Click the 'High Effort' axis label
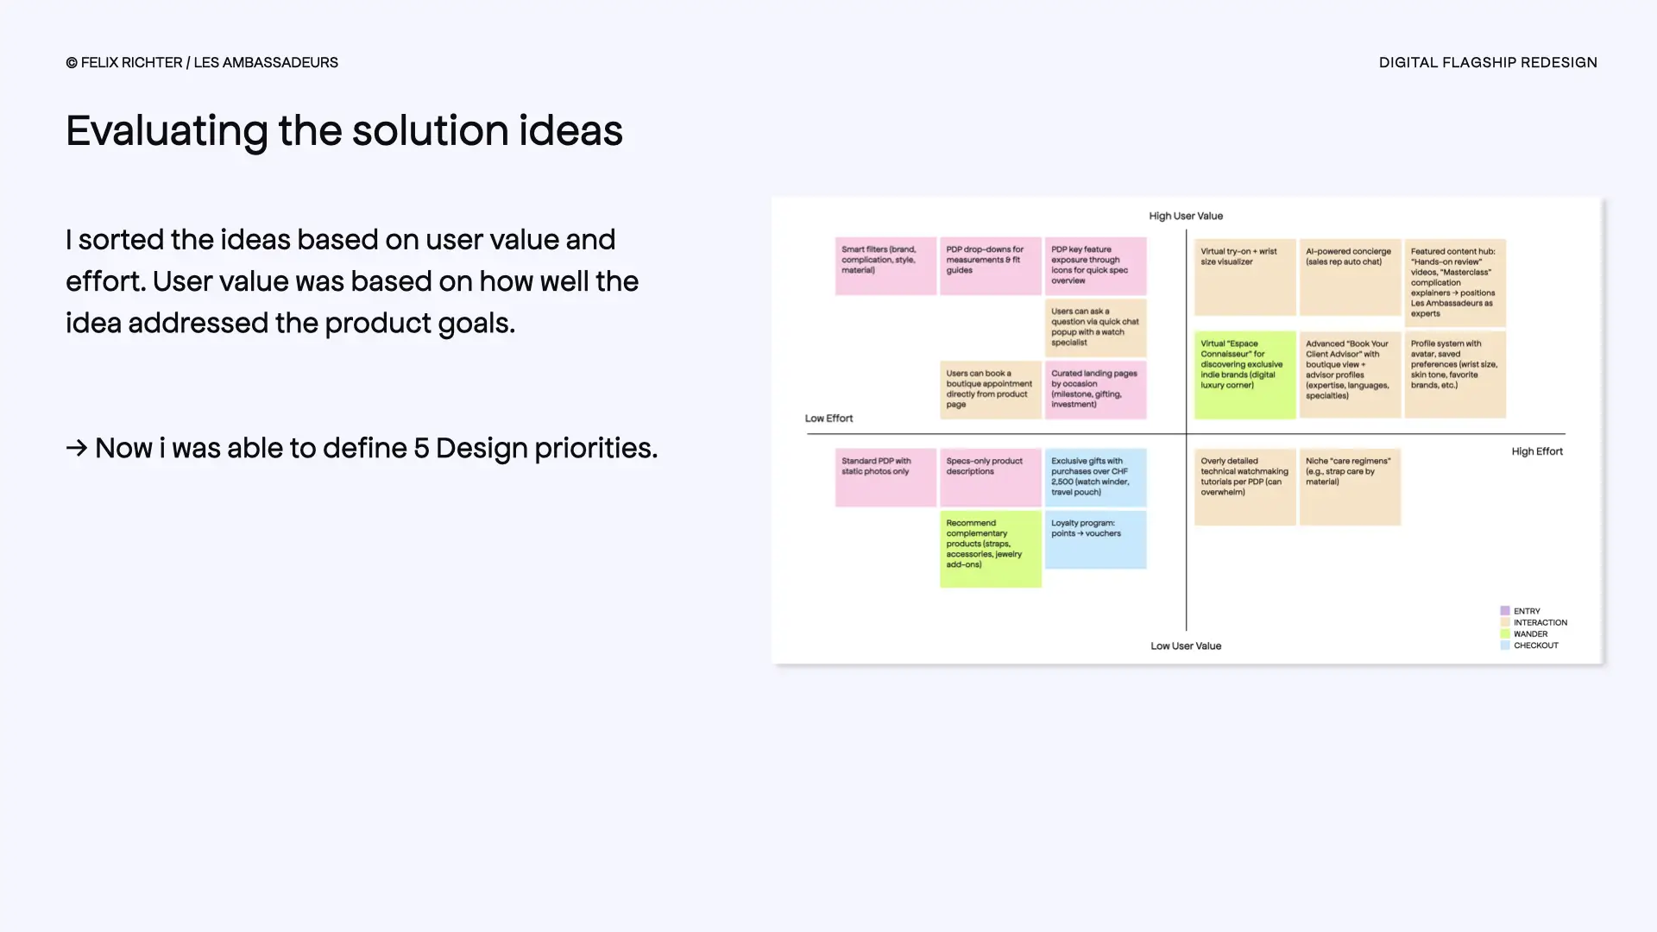The height and width of the screenshot is (932, 1657). click(x=1536, y=451)
